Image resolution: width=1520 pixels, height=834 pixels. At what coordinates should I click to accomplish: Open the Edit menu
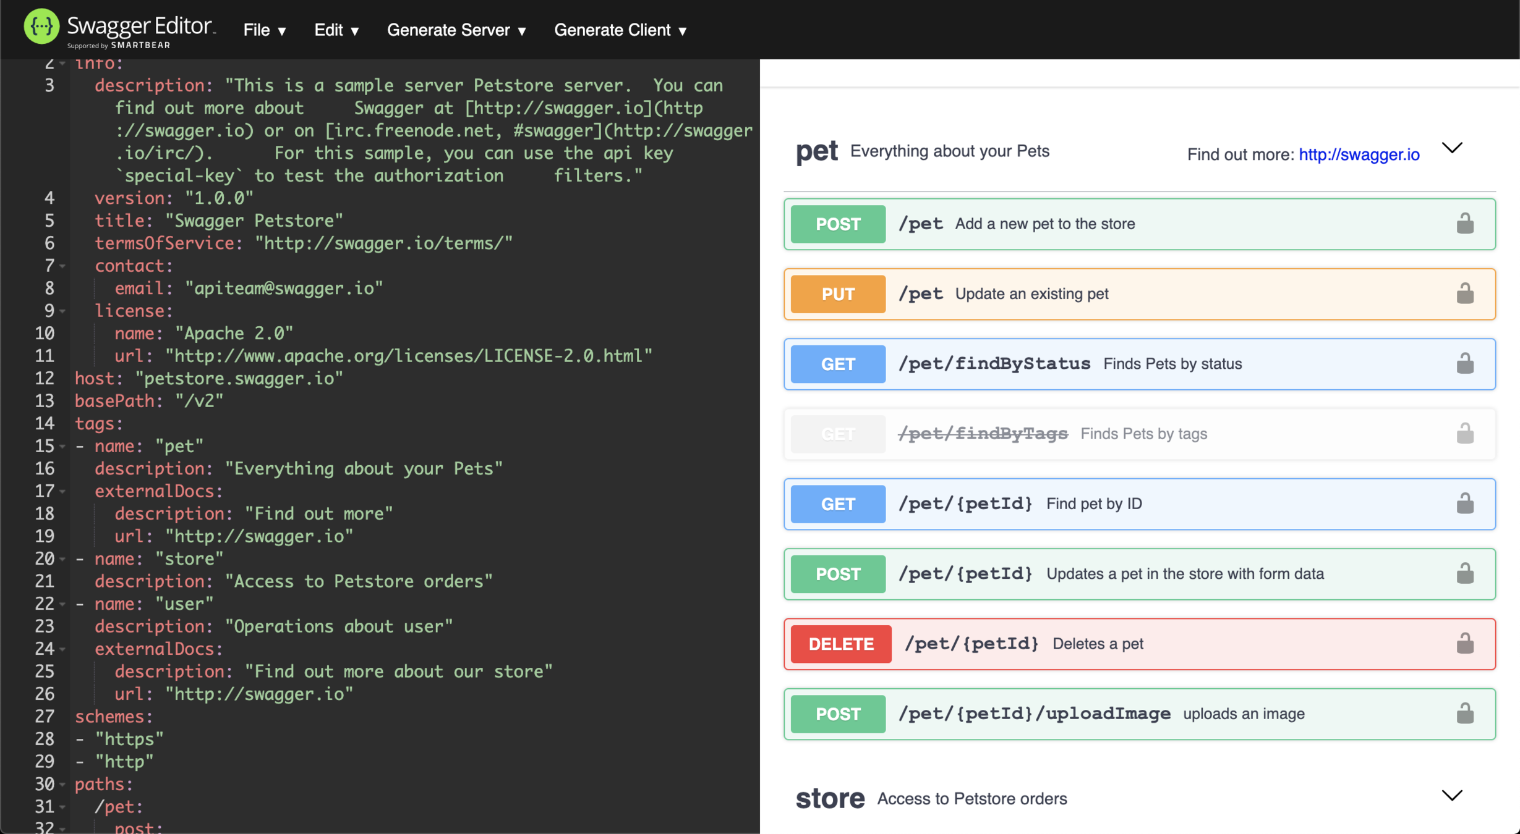[336, 30]
